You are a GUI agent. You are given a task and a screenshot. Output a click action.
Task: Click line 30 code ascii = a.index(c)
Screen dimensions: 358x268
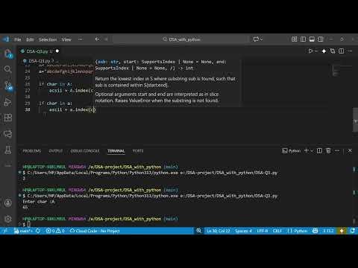(72, 109)
